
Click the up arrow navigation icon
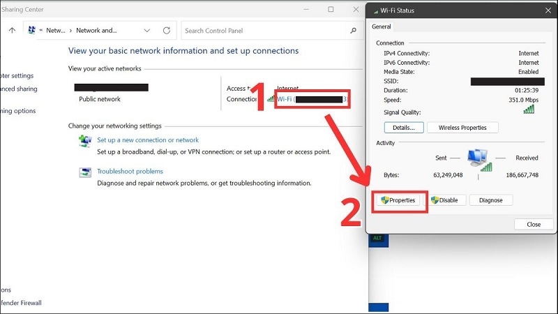(12, 31)
